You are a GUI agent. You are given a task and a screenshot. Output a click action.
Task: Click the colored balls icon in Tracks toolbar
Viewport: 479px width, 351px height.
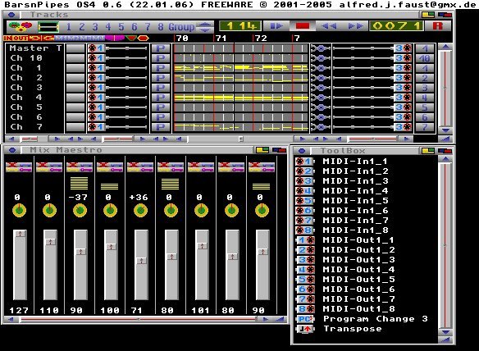point(21,26)
